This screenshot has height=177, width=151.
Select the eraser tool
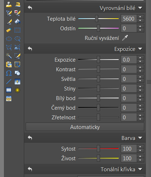click(9, 30)
